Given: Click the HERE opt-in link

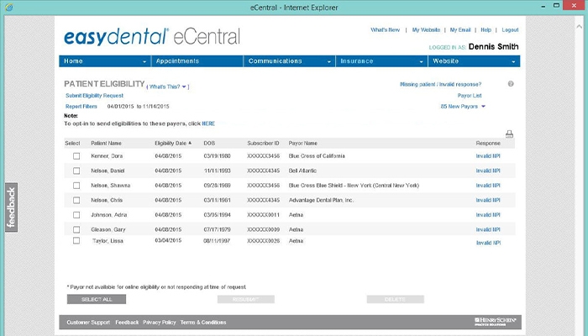Looking at the screenshot, I should tap(208, 123).
